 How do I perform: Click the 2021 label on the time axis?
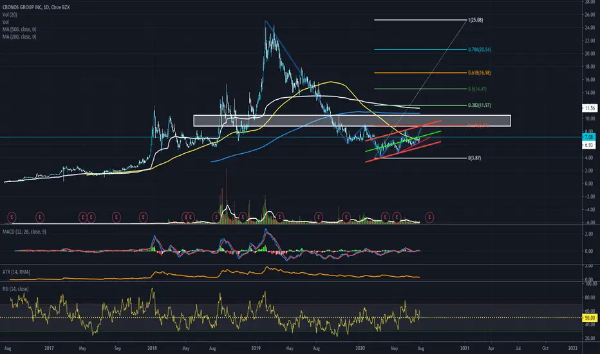coord(465,348)
